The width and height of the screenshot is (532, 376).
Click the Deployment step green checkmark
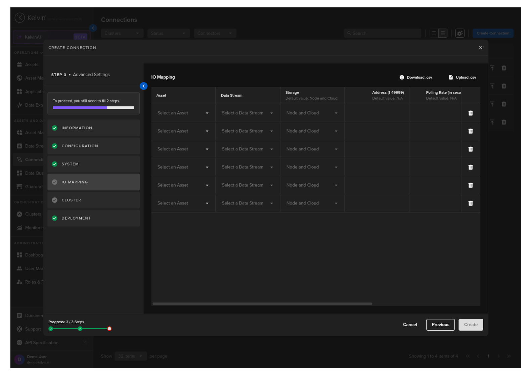point(55,218)
